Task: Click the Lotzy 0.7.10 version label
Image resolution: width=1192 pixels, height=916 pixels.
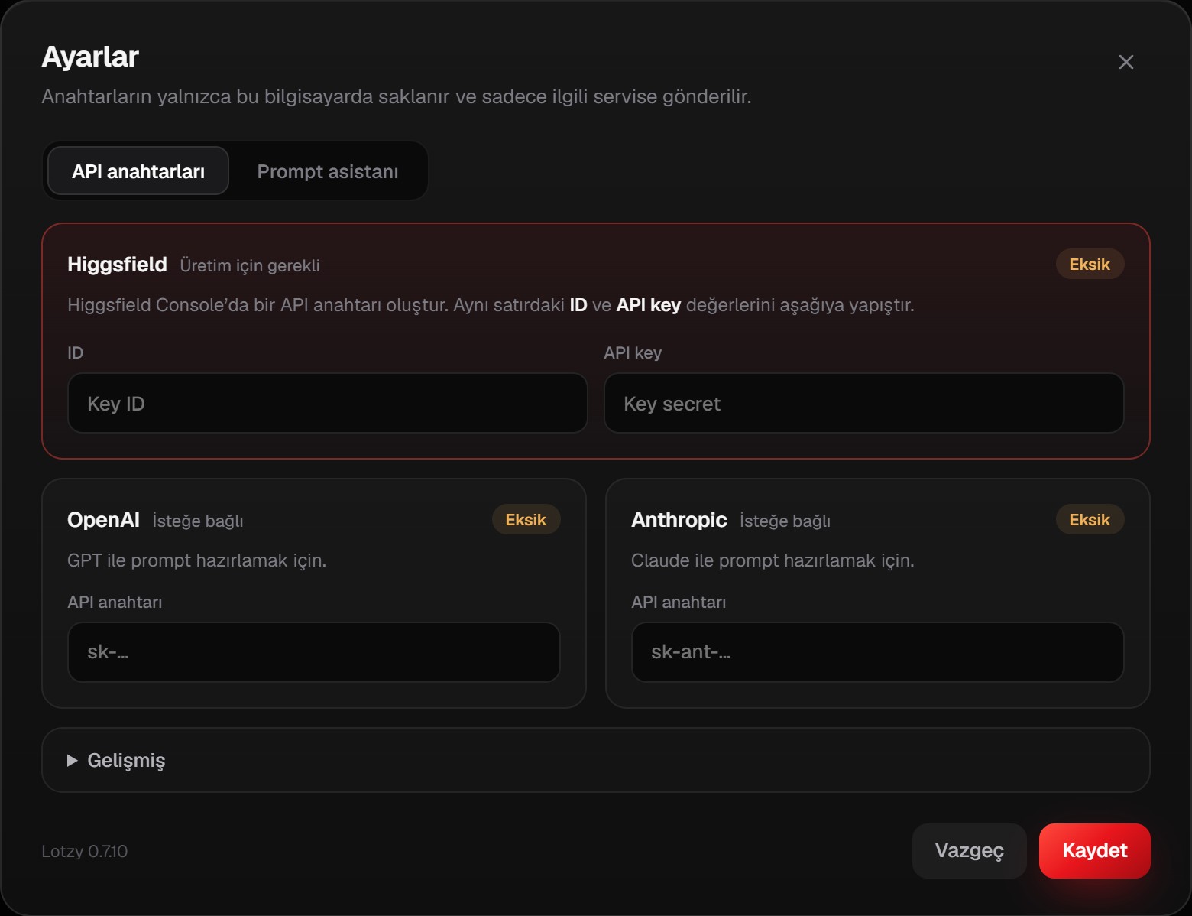Action: (85, 851)
